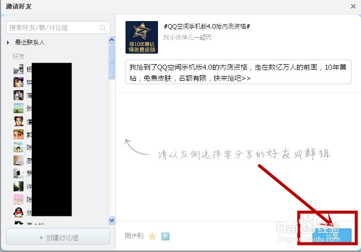Viewport: 361px width, 252px height.
Task: Click the search magnifier icon
Action: click(x=102, y=28)
